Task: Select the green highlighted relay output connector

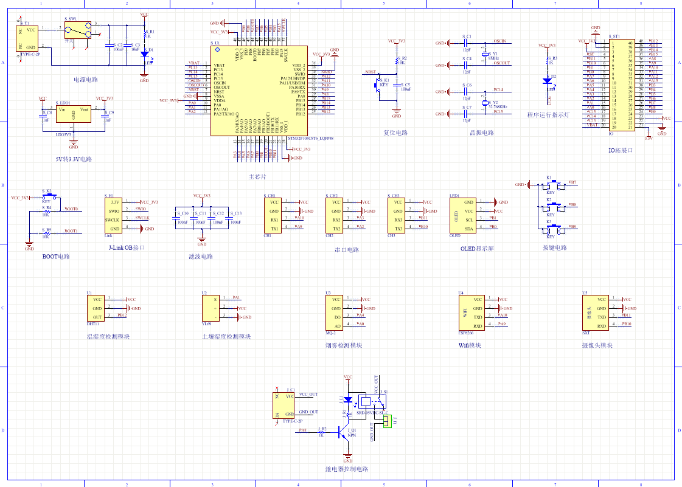Action: [388, 421]
